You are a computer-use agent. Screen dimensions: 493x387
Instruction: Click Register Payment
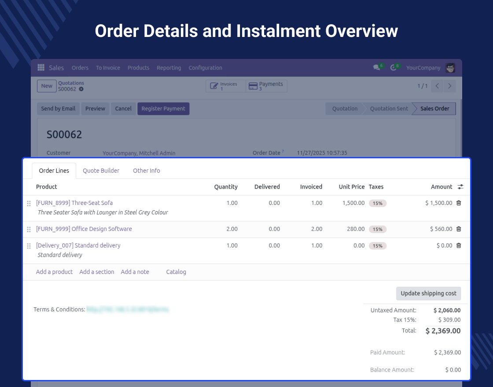click(x=163, y=109)
